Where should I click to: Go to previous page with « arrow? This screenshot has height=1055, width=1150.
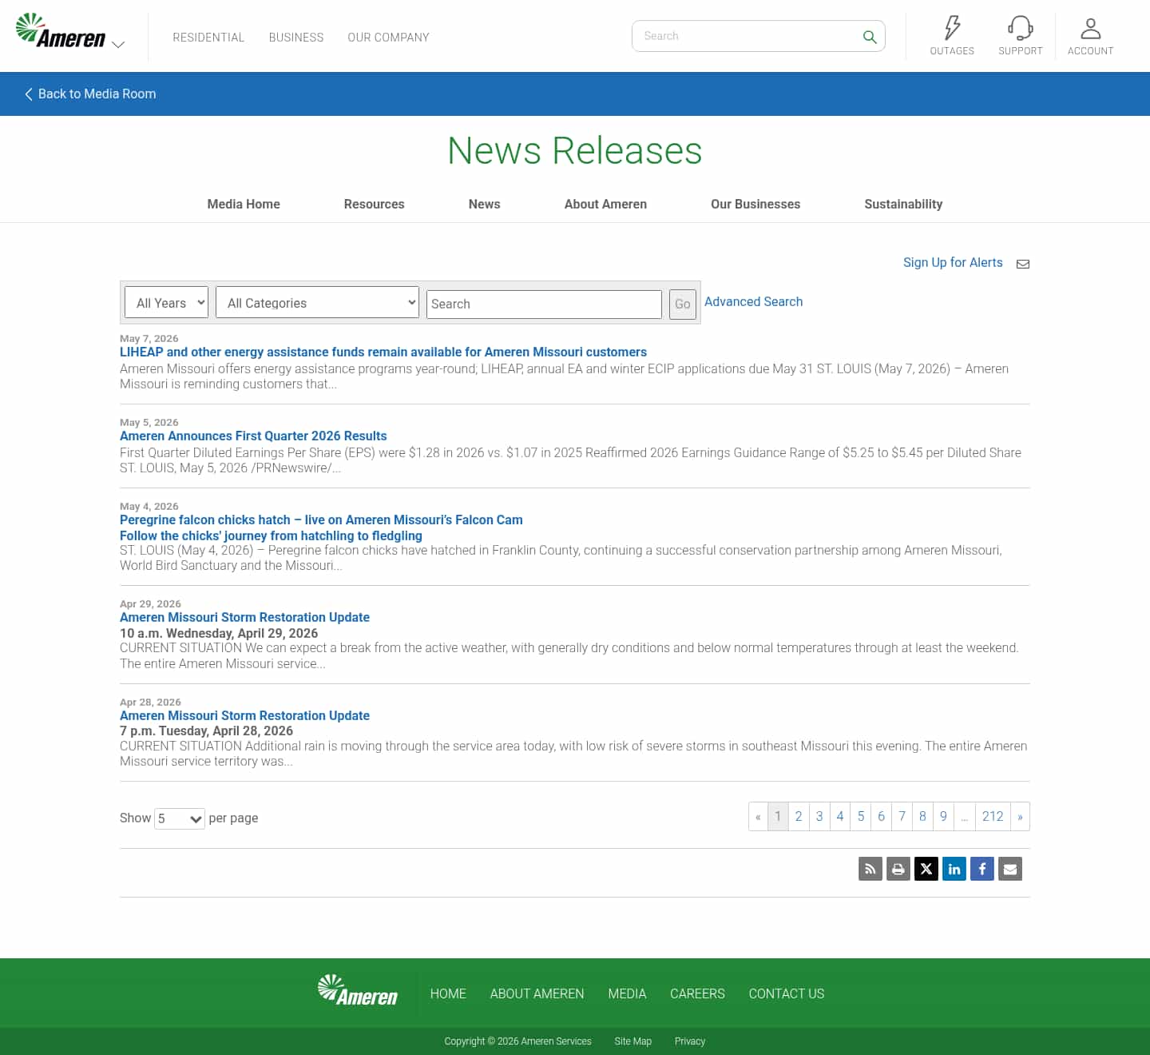758,817
